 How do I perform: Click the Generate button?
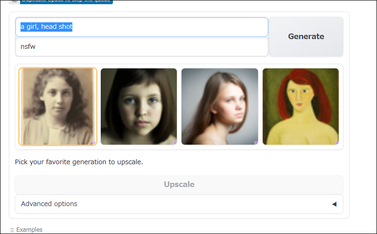tap(306, 37)
